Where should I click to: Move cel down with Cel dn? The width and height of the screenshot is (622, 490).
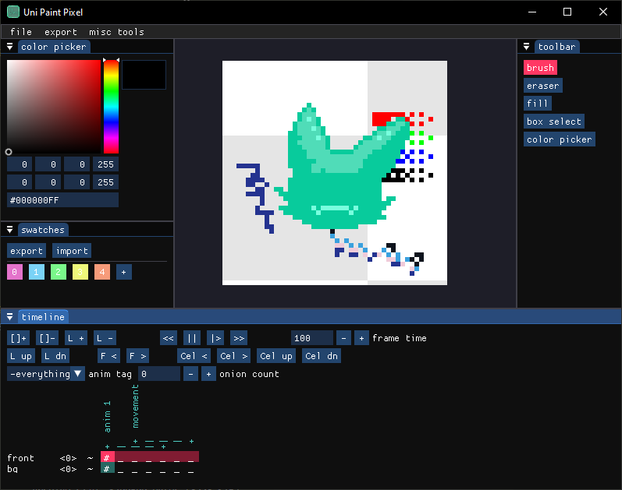[x=322, y=356]
